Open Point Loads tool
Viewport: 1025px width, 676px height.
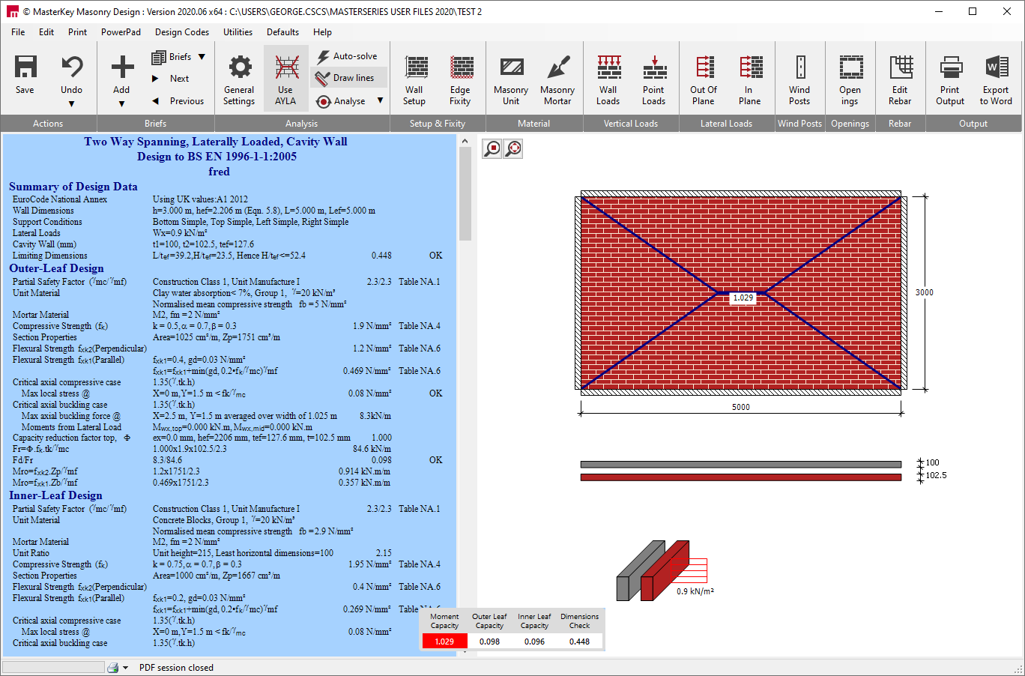coord(654,79)
